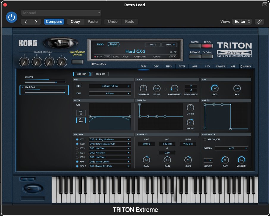
Task: Open the OSC LOW A.Piano selector
Action: 110,93
